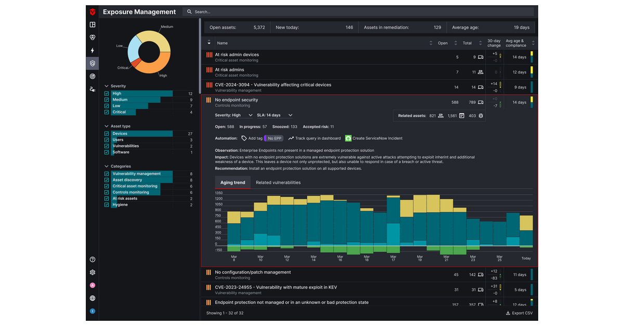Click the Add tag icon
This screenshot has width=624, height=326.
pyautogui.click(x=244, y=138)
